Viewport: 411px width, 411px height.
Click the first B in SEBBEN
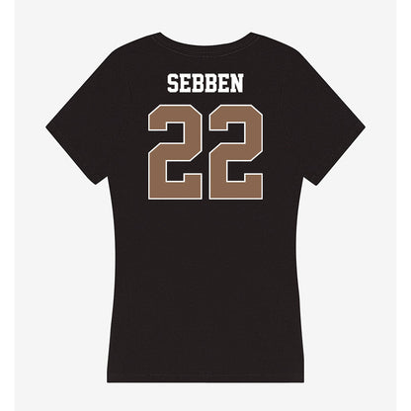[198, 83]
